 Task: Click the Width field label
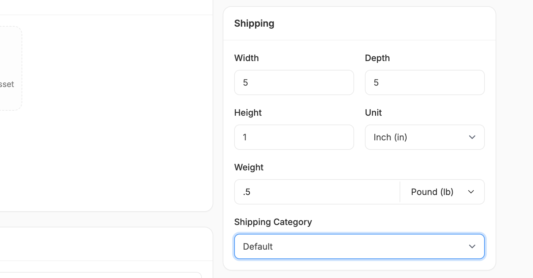tap(247, 58)
